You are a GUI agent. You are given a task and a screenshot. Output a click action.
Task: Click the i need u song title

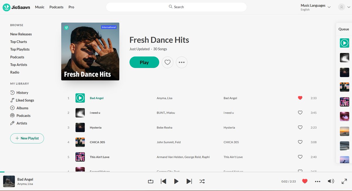(x=96, y=113)
